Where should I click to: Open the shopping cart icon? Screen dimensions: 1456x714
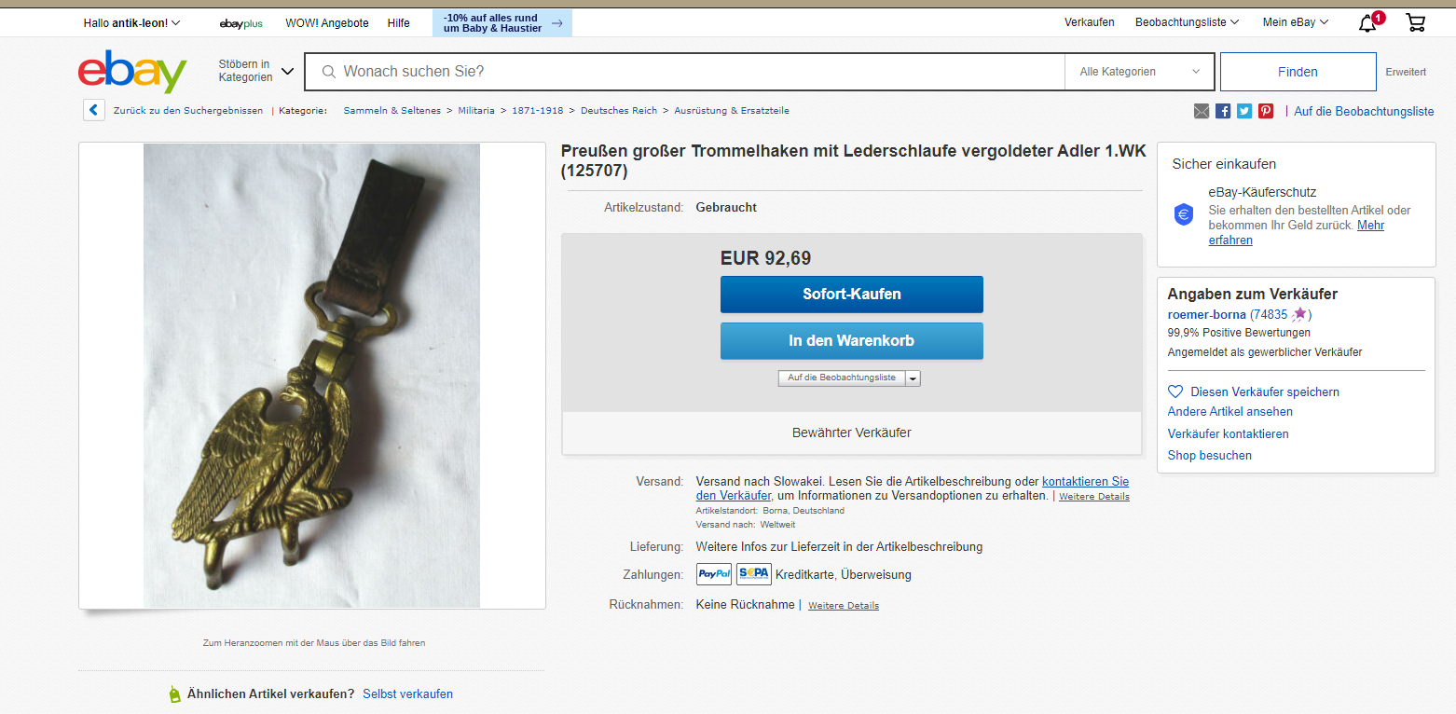(x=1415, y=22)
